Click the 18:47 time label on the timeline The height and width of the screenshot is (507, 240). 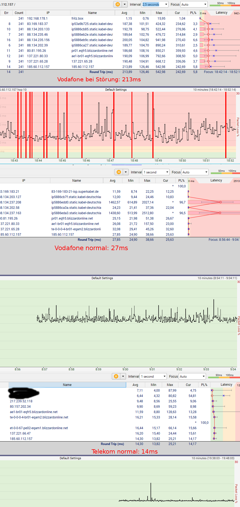tap(110, 161)
